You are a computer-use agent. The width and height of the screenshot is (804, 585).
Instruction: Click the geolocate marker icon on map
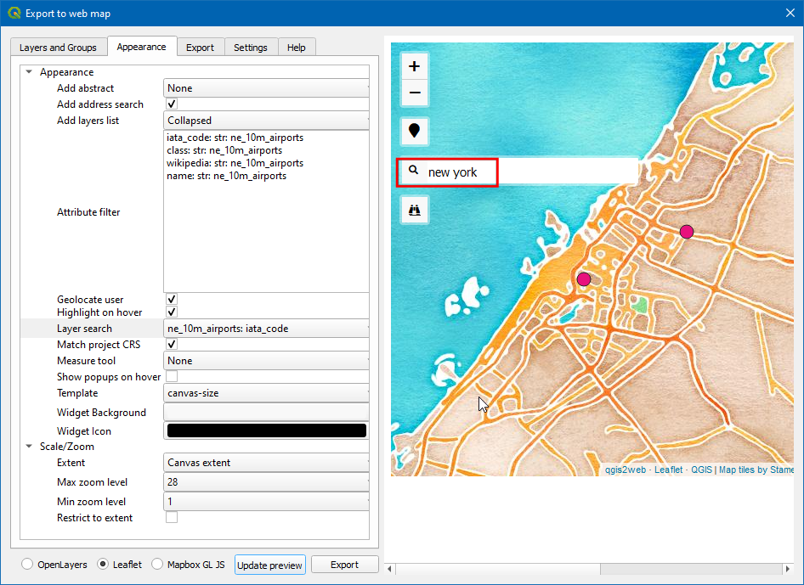point(415,131)
